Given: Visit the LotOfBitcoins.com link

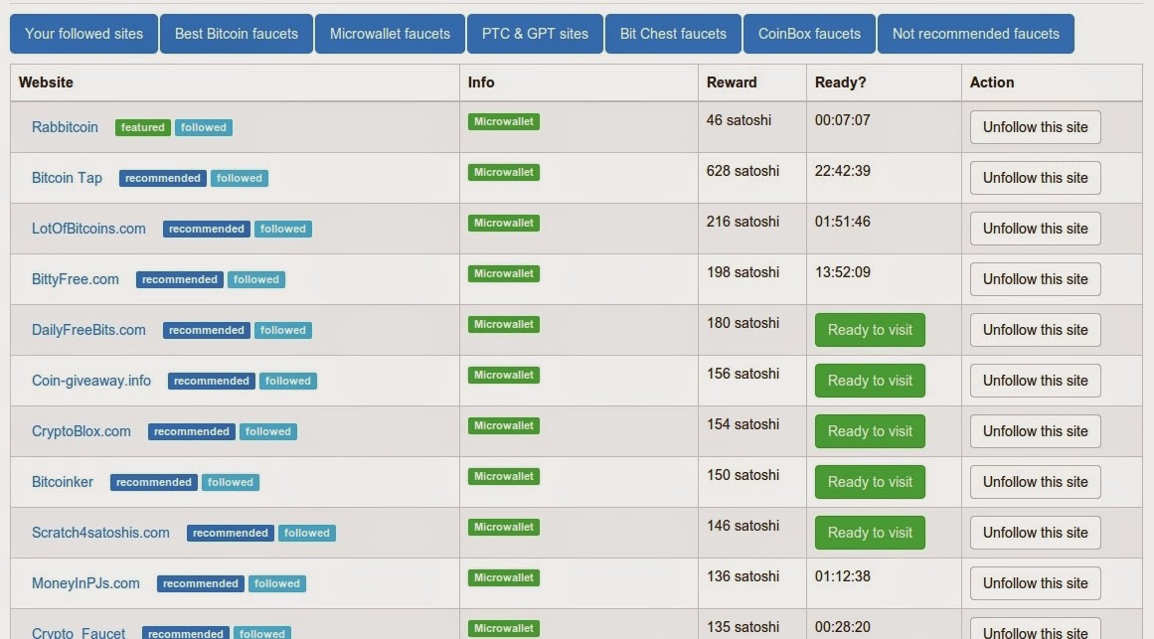Looking at the screenshot, I should coord(88,229).
